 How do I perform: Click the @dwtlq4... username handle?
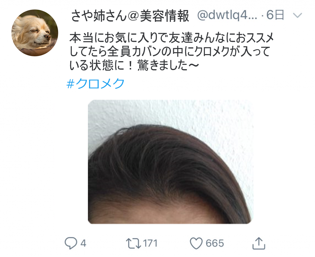(227, 16)
